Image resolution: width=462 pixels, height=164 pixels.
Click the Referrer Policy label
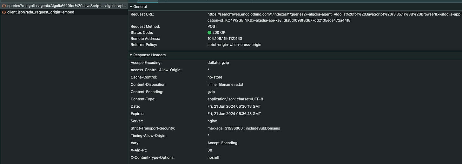click(x=144, y=45)
